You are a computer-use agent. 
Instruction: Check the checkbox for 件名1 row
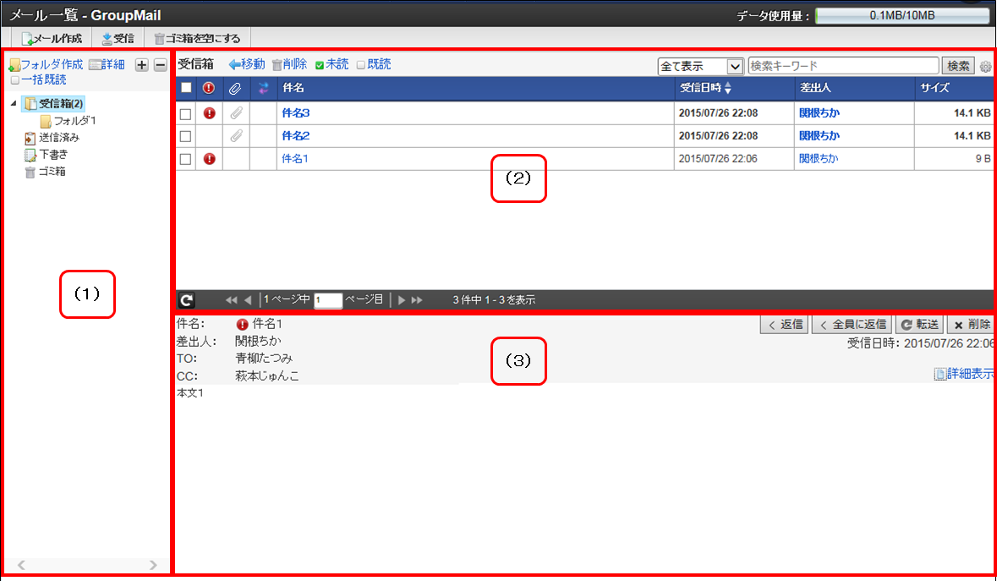(x=186, y=160)
